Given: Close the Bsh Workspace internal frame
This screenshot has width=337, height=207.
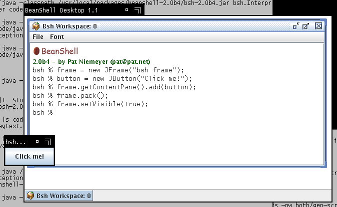Looking at the screenshot, I should pos(318,26).
